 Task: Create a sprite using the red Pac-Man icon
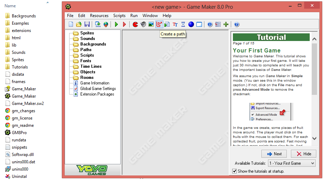tap(135, 24)
